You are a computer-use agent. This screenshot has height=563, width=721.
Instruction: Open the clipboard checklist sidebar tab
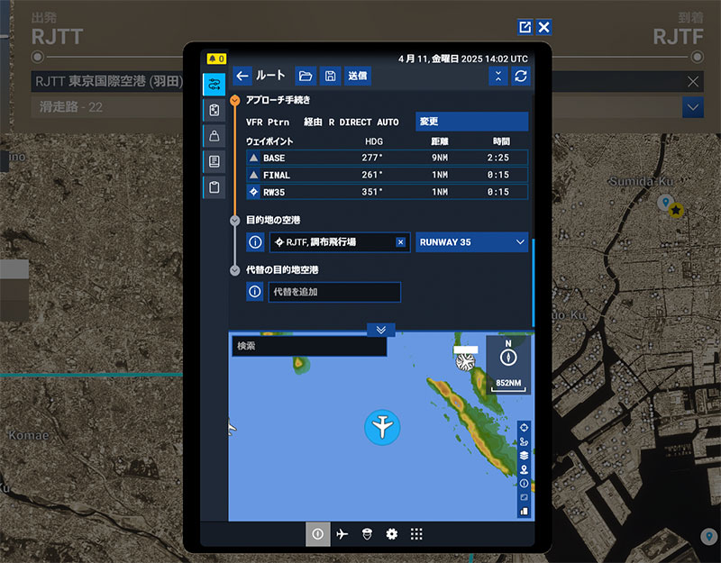[214, 187]
